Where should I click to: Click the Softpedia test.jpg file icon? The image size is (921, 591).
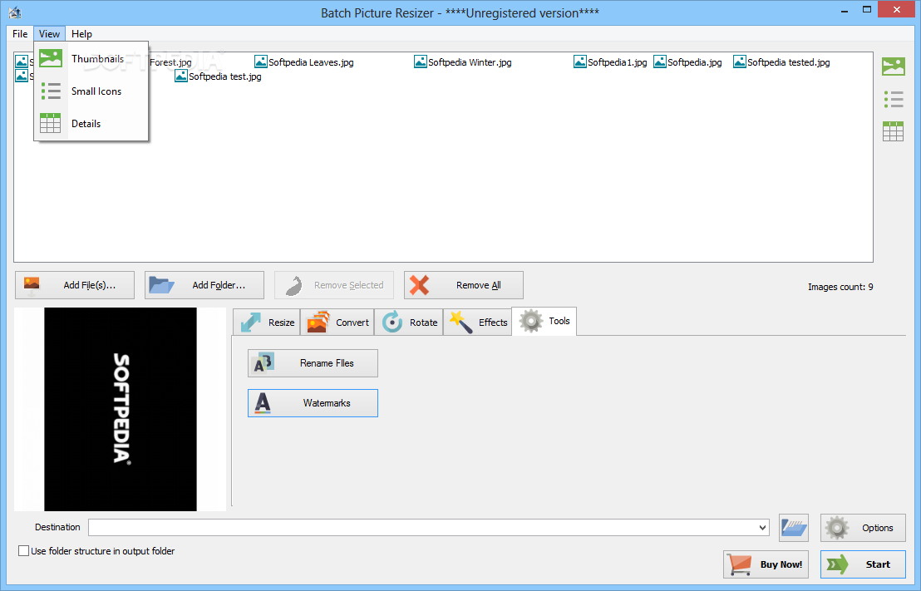click(181, 76)
